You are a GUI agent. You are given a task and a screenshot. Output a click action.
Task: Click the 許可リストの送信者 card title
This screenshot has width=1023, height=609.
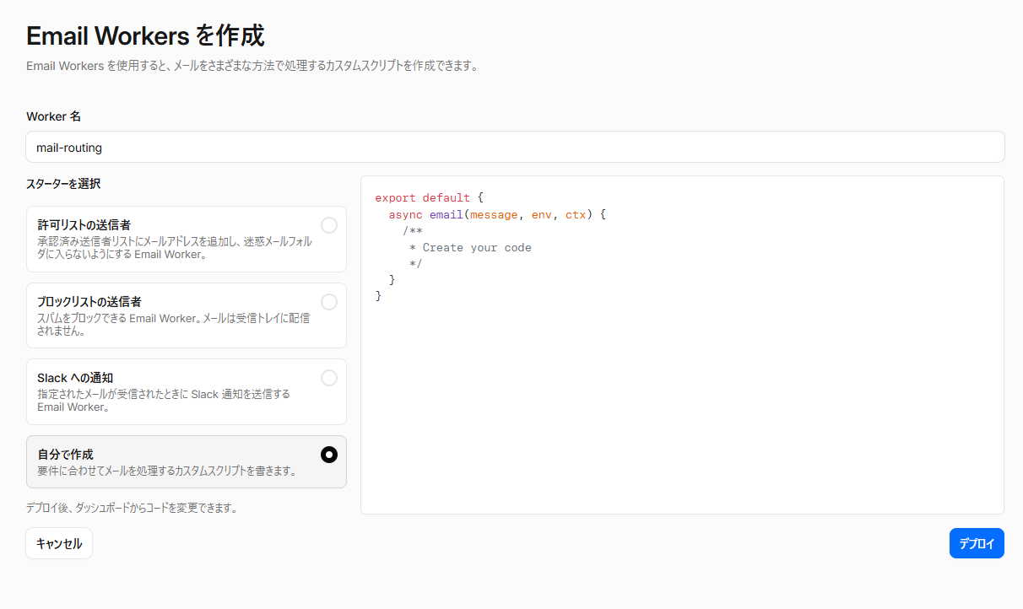pos(84,226)
